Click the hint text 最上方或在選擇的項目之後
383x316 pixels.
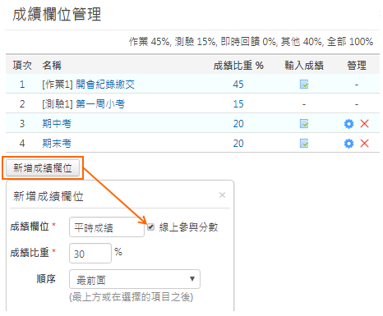click(132, 297)
